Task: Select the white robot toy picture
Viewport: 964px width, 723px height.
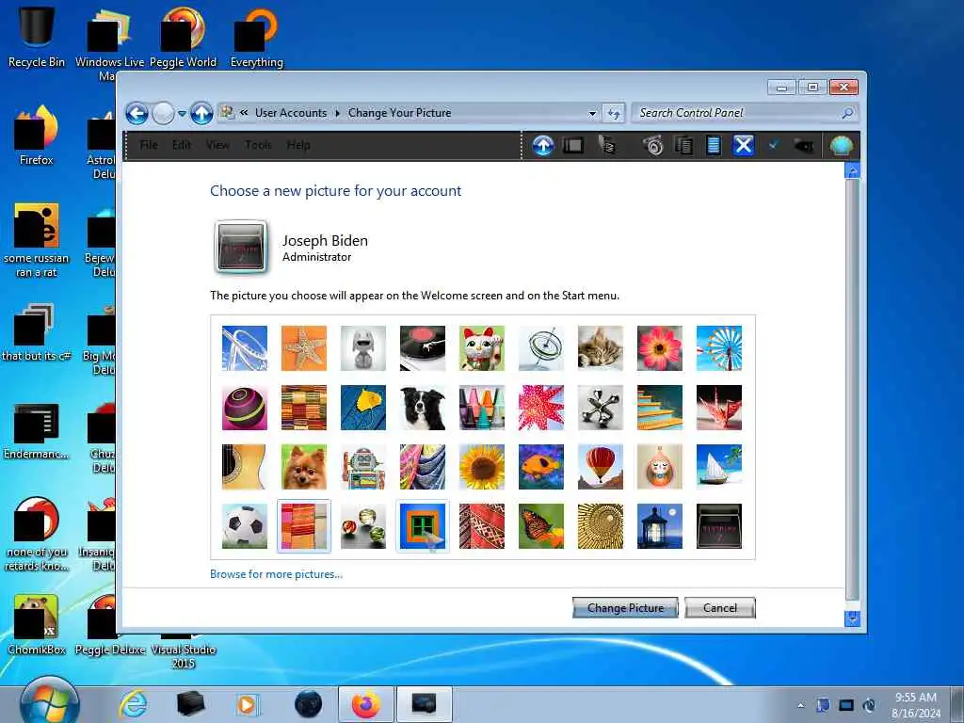Action: click(363, 348)
